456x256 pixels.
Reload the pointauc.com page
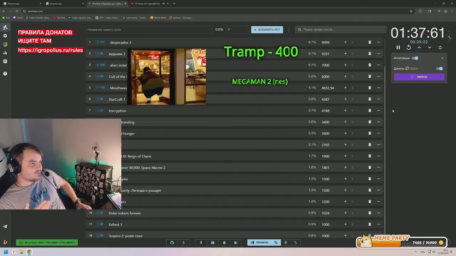(x=16, y=11)
